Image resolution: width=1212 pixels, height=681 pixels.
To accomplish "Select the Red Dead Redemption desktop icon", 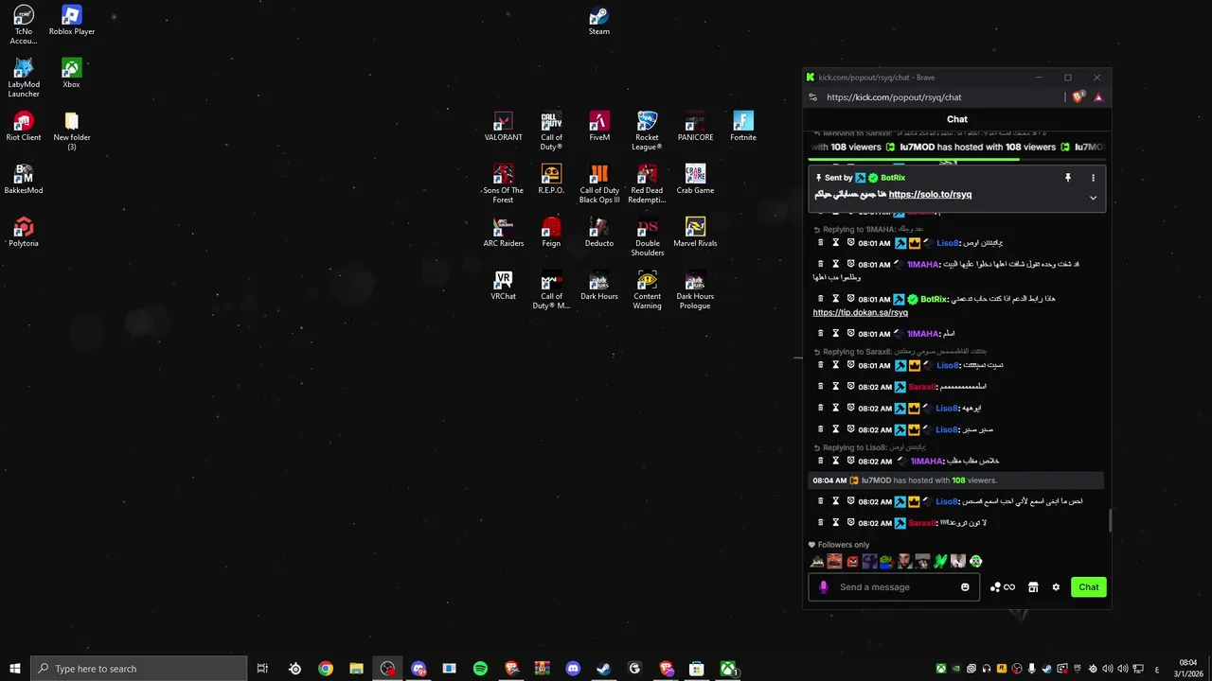I will [x=647, y=183].
